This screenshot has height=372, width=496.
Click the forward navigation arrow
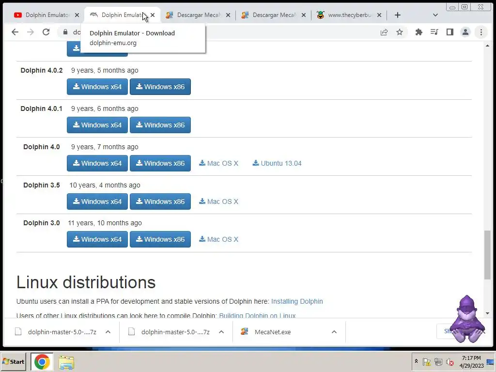(x=31, y=32)
